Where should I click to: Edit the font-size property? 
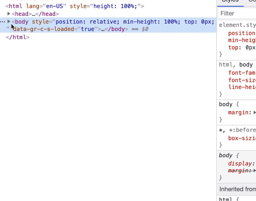coord(242,80)
